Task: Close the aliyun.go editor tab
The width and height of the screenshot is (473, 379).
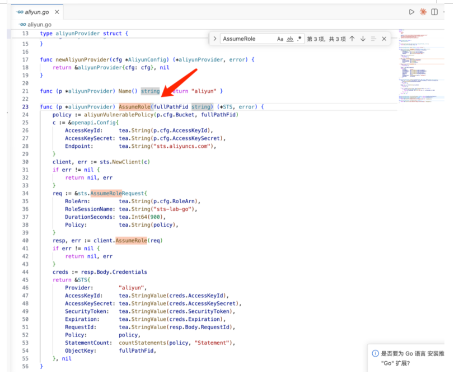Action: [57, 12]
